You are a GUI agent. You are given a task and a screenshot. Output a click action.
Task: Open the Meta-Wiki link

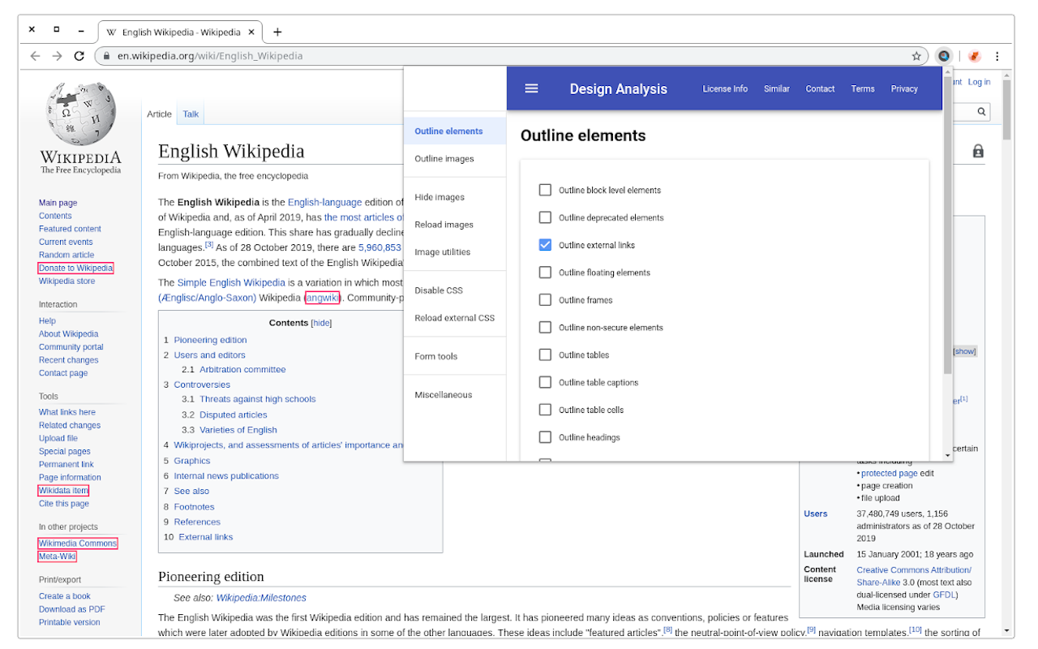pyautogui.click(x=57, y=557)
